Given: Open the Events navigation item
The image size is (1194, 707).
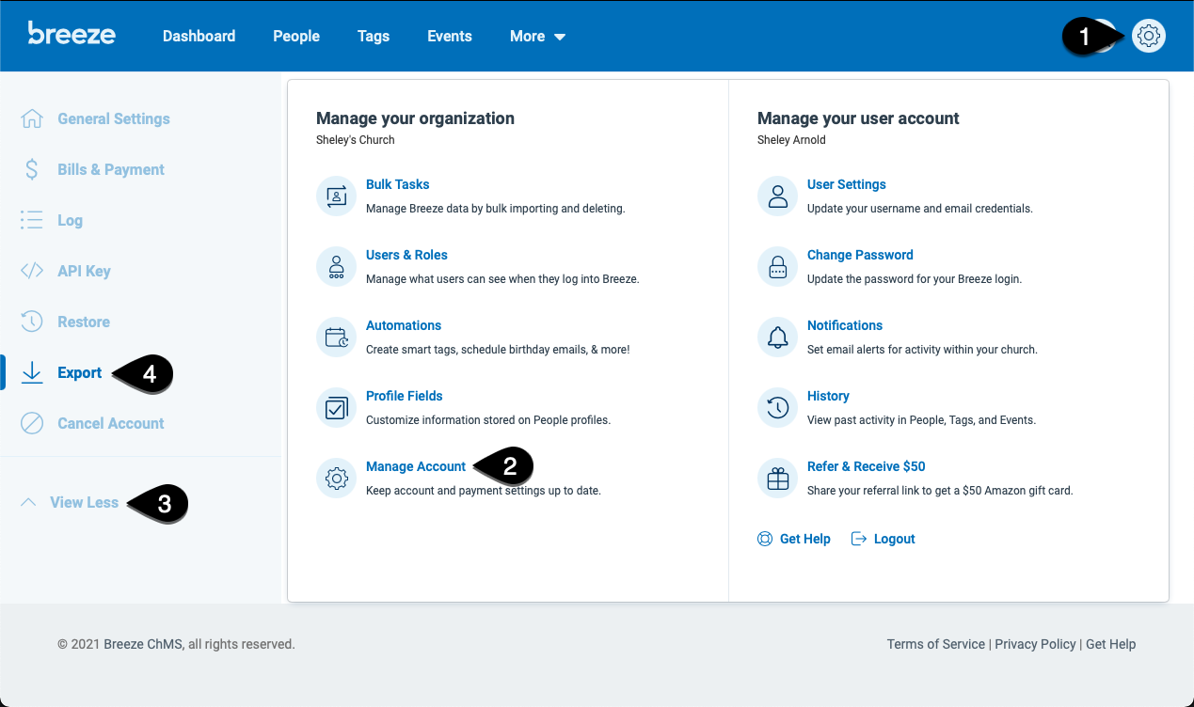Looking at the screenshot, I should click(x=450, y=36).
